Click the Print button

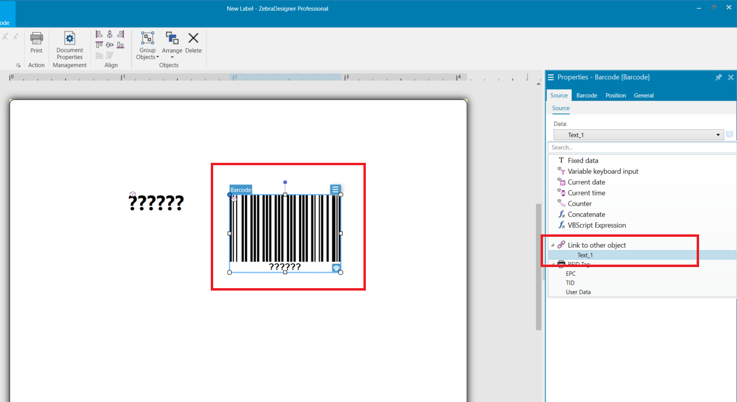pyautogui.click(x=36, y=43)
